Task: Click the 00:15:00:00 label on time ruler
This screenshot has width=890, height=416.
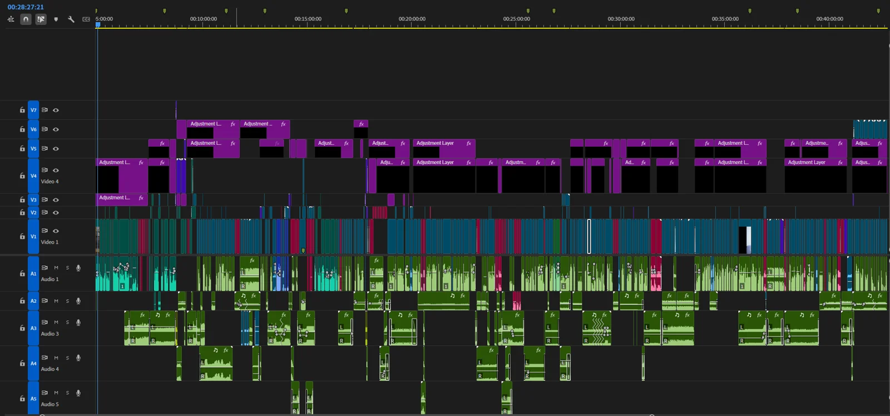Action: pos(308,19)
